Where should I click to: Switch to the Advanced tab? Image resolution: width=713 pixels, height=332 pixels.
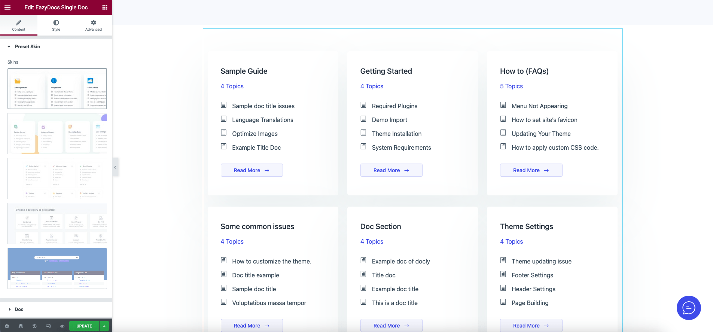tap(94, 25)
